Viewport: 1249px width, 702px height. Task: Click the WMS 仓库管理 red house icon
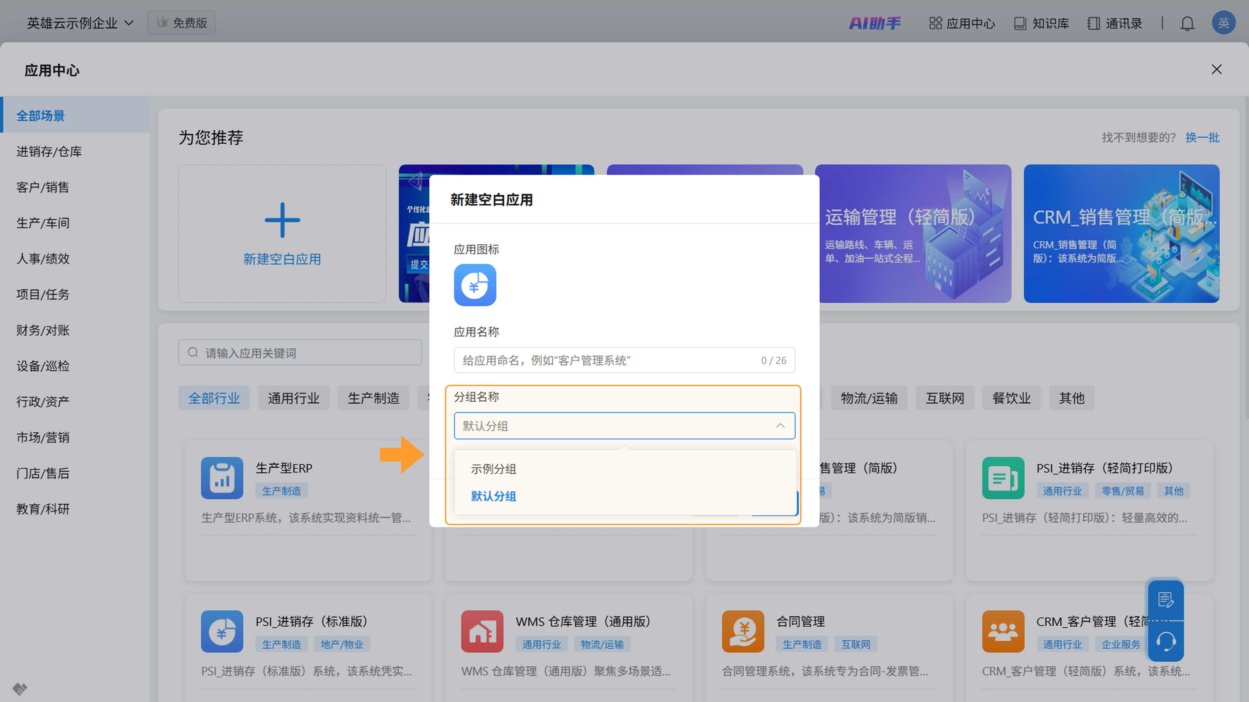click(x=482, y=631)
